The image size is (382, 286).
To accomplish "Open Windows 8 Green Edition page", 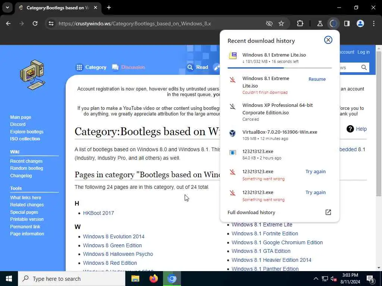I will pos(112,245).
